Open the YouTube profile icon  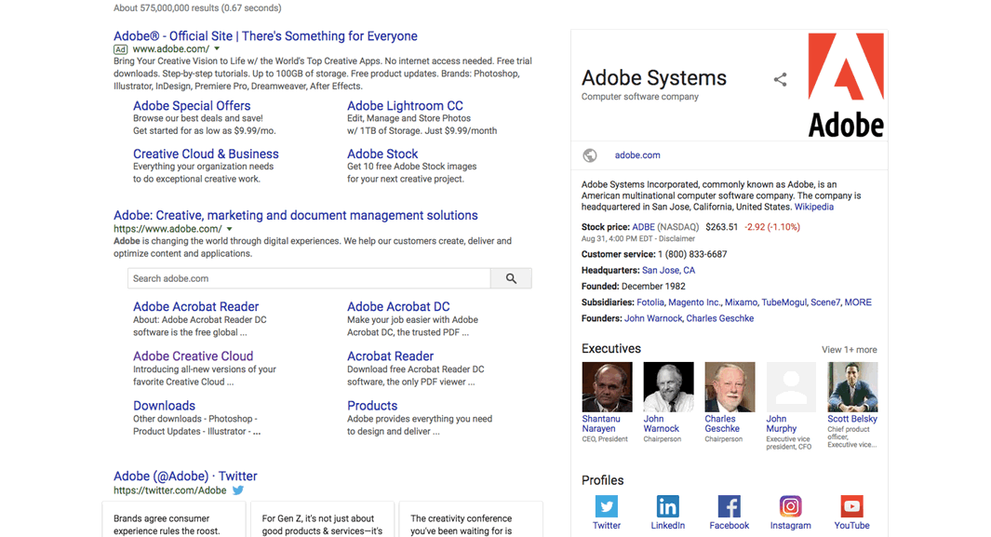click(851, 506)
